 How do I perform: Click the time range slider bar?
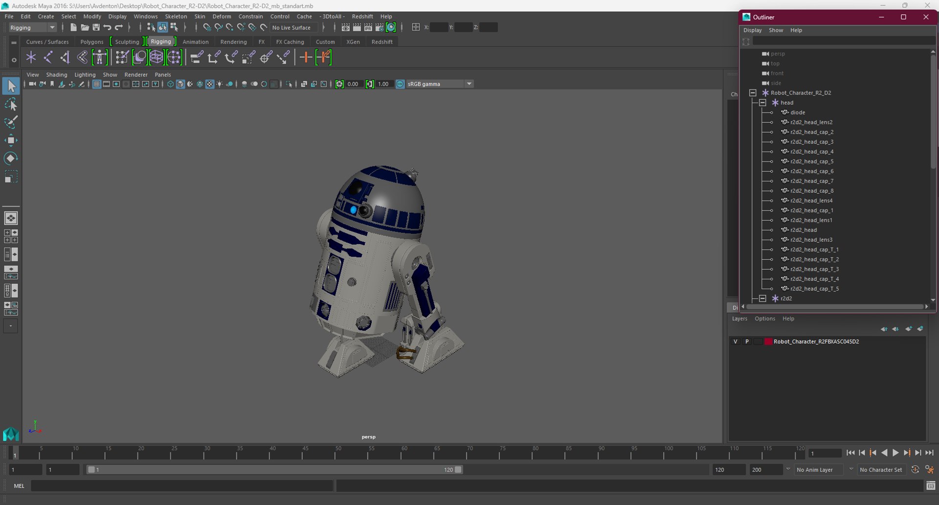tap(274, 470)
